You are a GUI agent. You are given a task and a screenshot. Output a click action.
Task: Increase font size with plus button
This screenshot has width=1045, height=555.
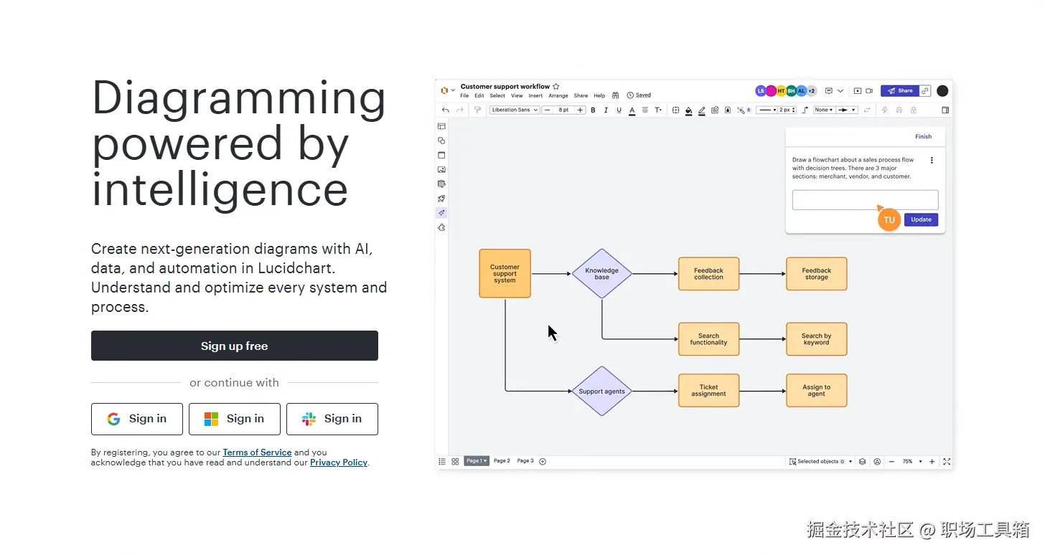click(580, 110)
